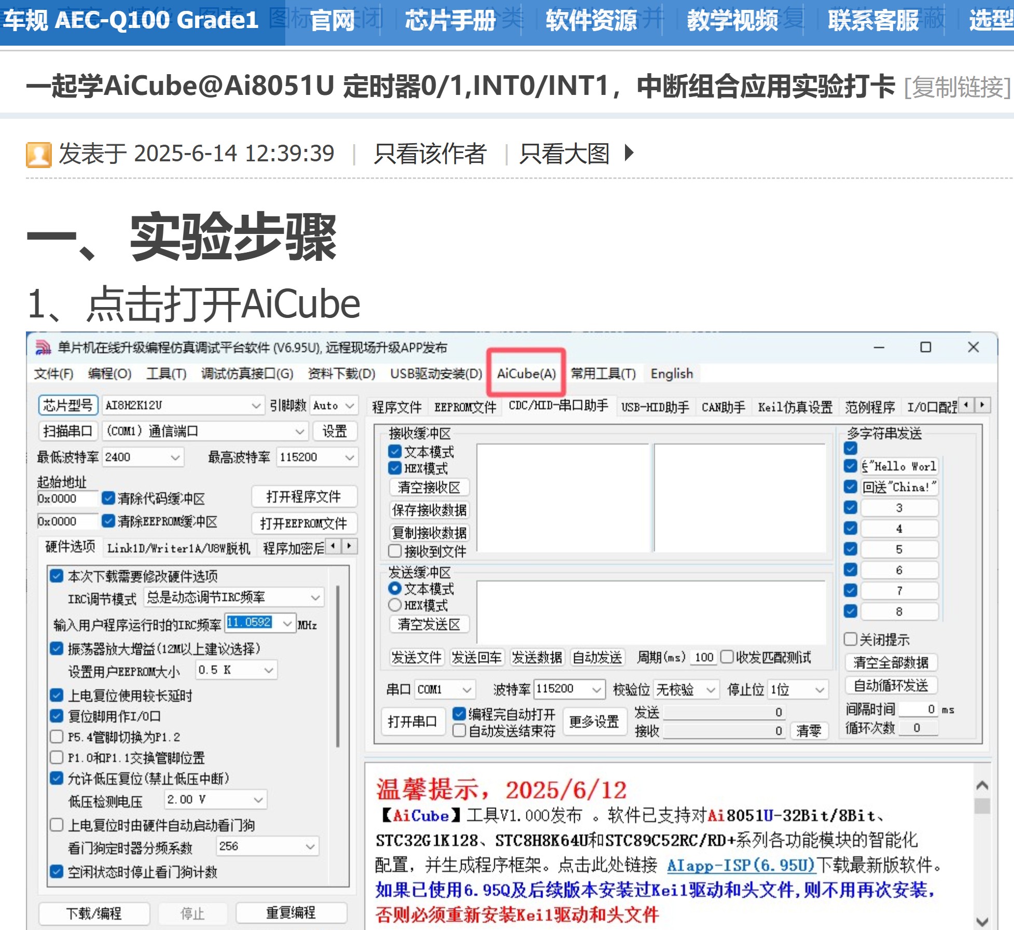Open the 常用工具(T) menu

point(603,373)
